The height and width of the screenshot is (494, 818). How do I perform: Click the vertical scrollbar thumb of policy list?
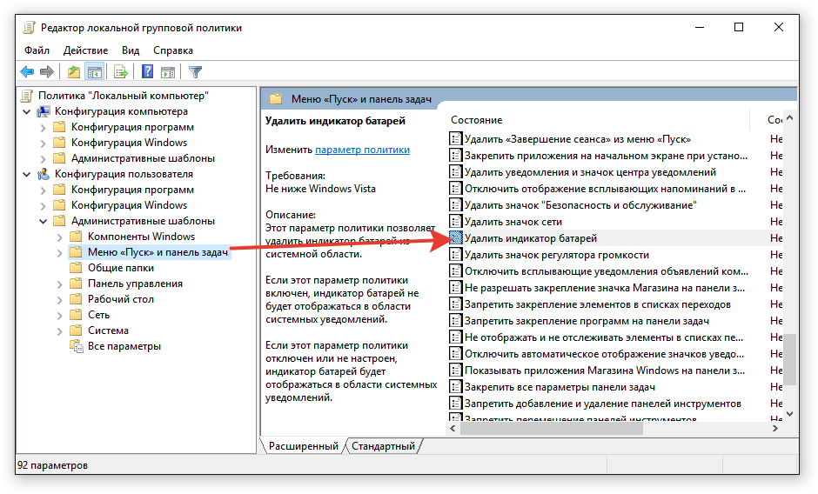[789, 359]
